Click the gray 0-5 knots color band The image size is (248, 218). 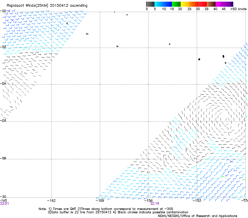(x=150, y=4)
